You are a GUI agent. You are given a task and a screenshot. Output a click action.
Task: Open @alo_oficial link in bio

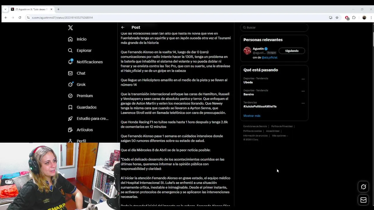[269, 57]
